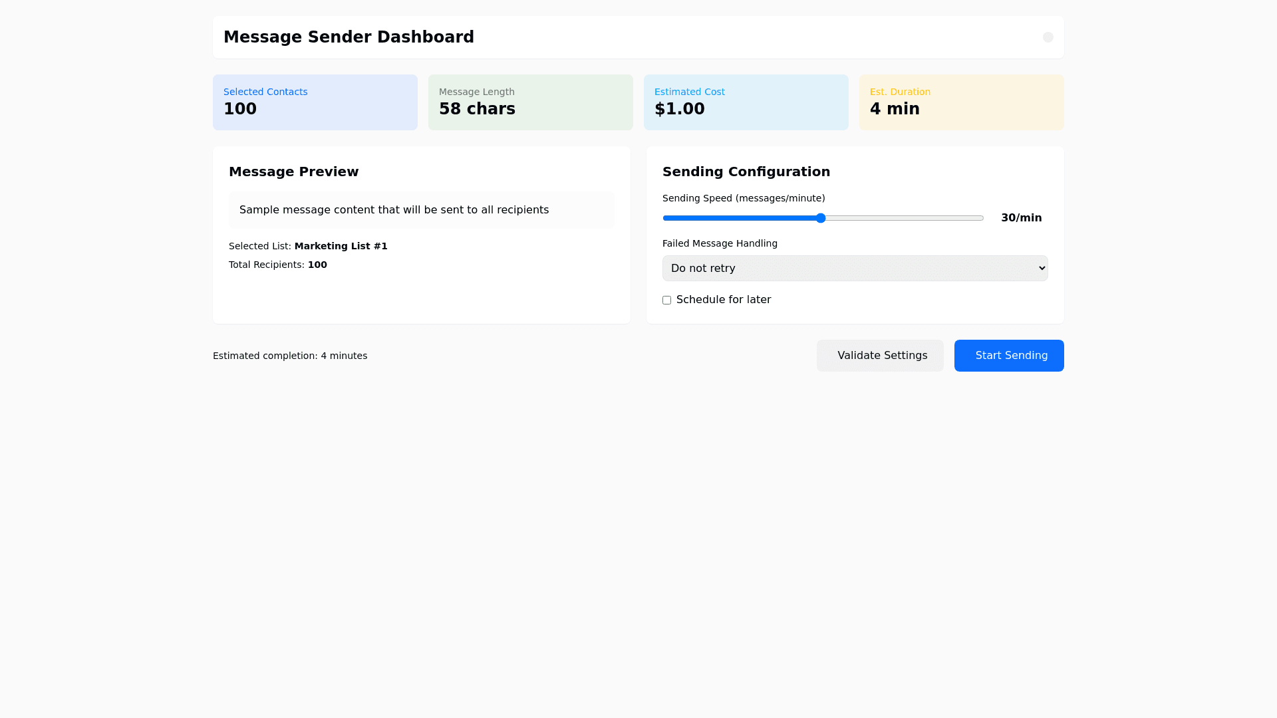
Task: Enable the Schedule for later checkbox
Action: click(666, 300)
